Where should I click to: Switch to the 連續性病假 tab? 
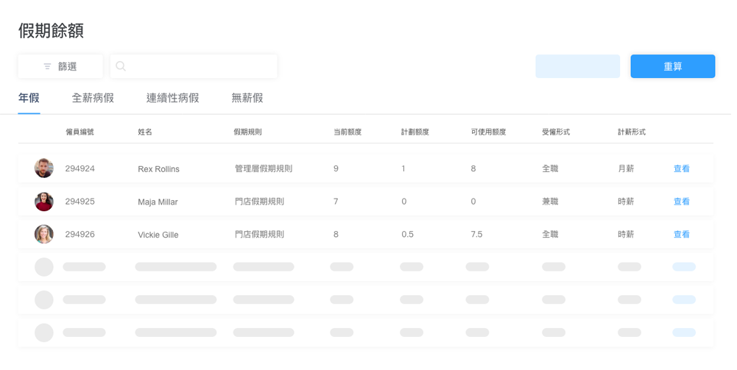(172, 98)
